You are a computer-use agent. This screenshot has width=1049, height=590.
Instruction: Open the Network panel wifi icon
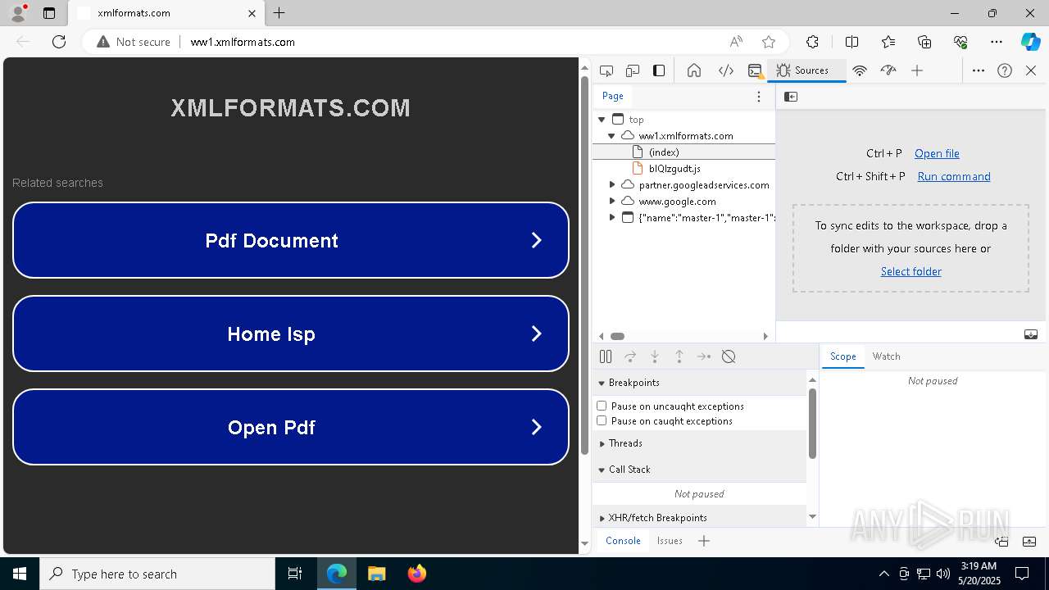860,70
